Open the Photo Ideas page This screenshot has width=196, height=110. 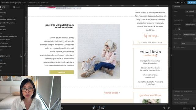click(4, 43)
